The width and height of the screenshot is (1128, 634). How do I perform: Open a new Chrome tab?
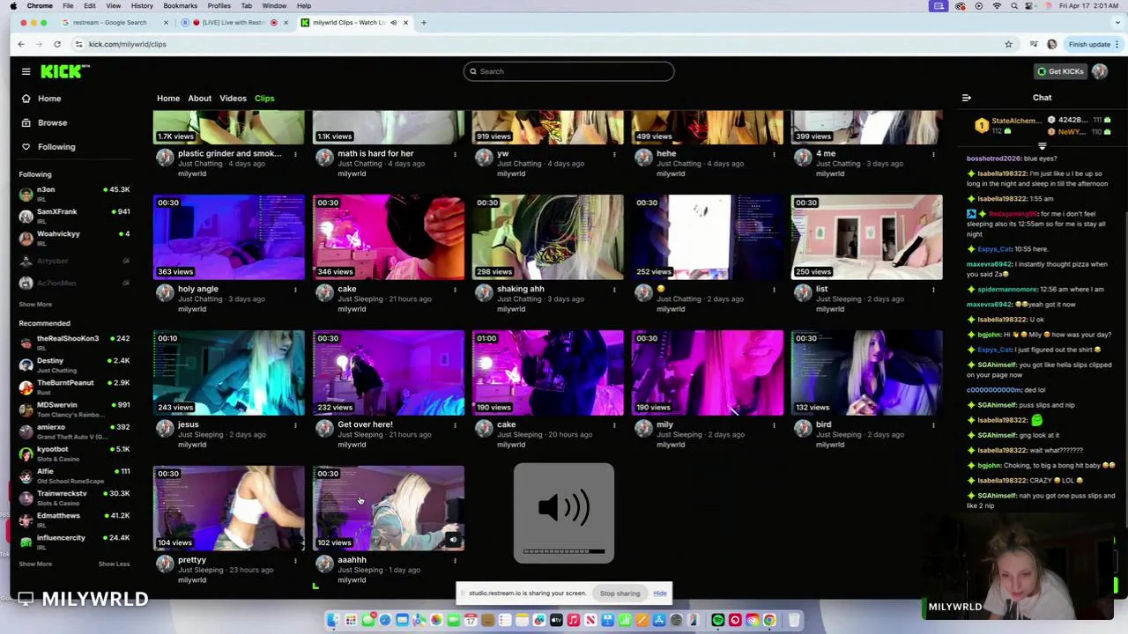tap(424, 23)
